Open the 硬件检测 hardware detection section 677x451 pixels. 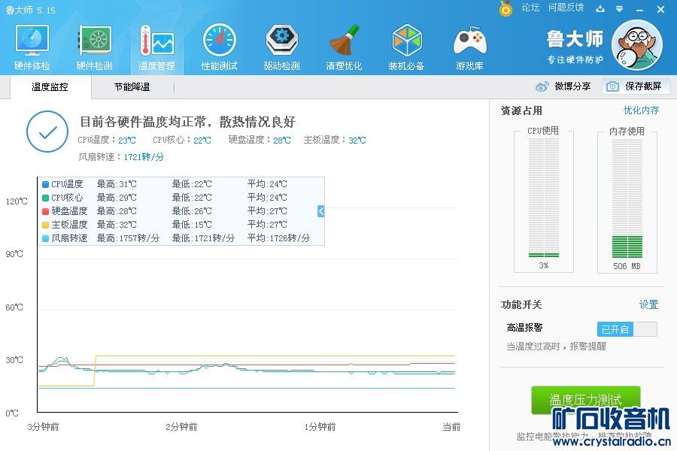click(95, 47)
